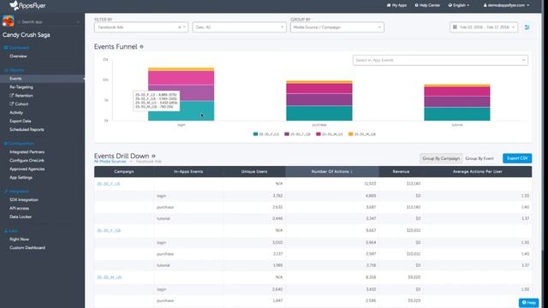
Task: Open the Media Source / Campaign group-by dropdown
Action: click(x=337, y=27)
